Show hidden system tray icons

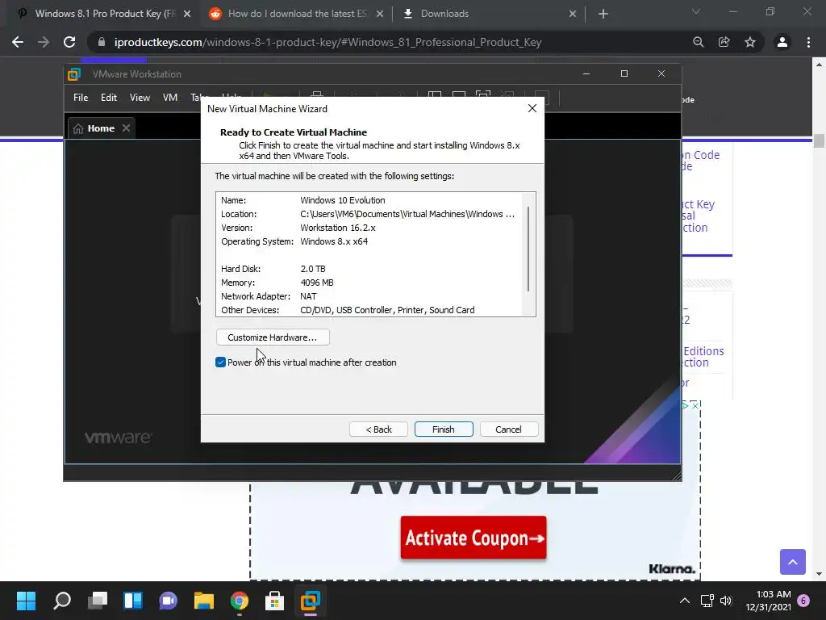(685, 601)
